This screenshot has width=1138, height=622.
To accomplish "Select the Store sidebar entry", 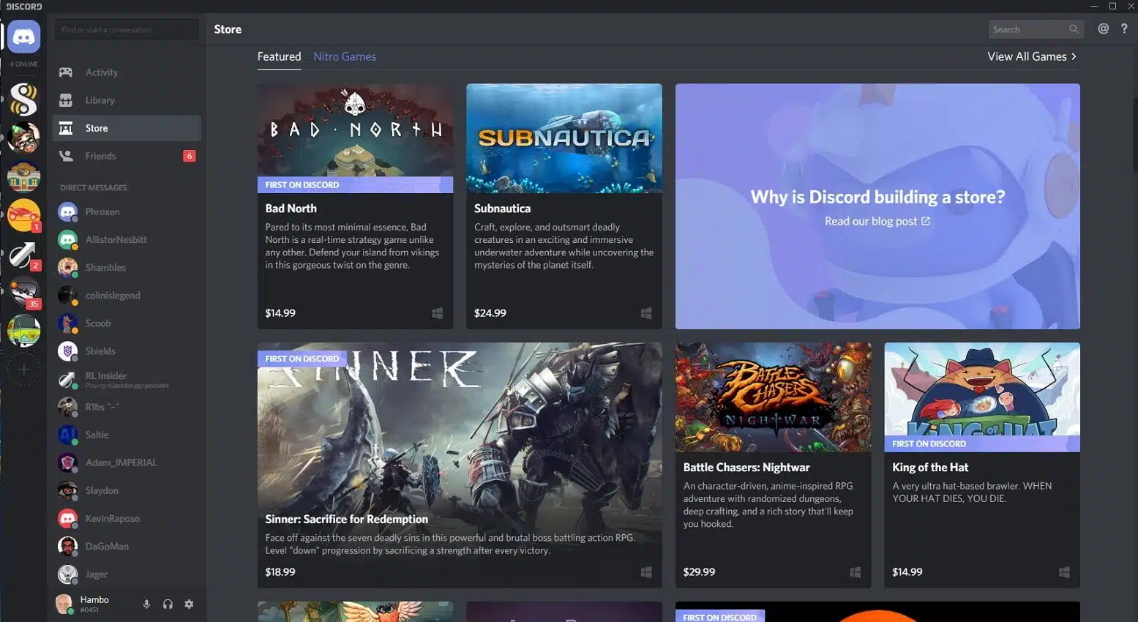I will (126, 128).
